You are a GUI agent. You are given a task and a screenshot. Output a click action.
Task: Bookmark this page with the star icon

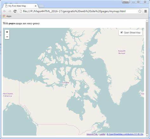tap(140, 11)
